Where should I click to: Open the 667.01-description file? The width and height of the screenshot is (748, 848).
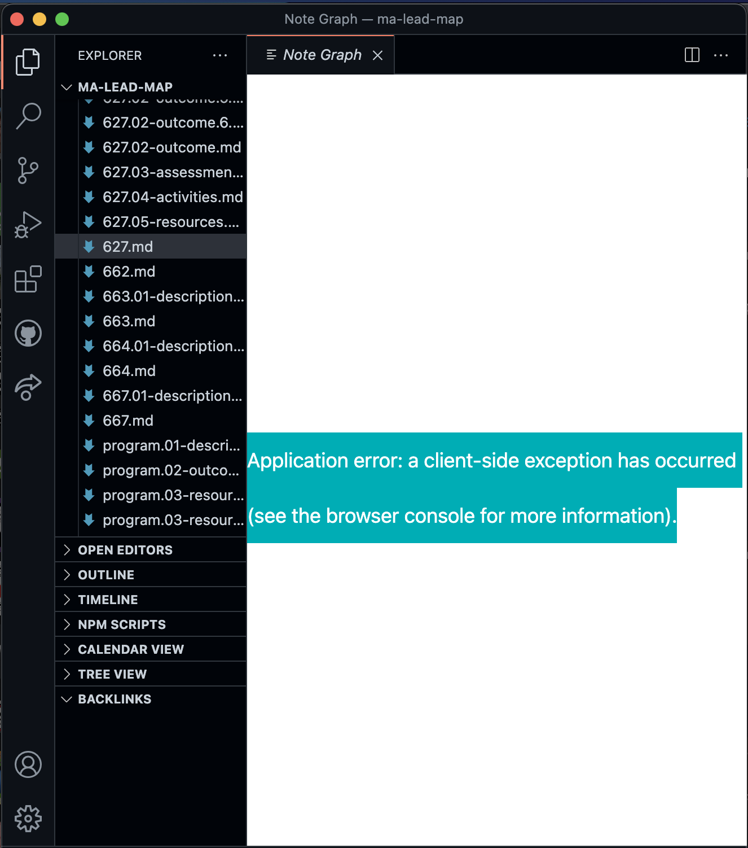pos(173,396)
